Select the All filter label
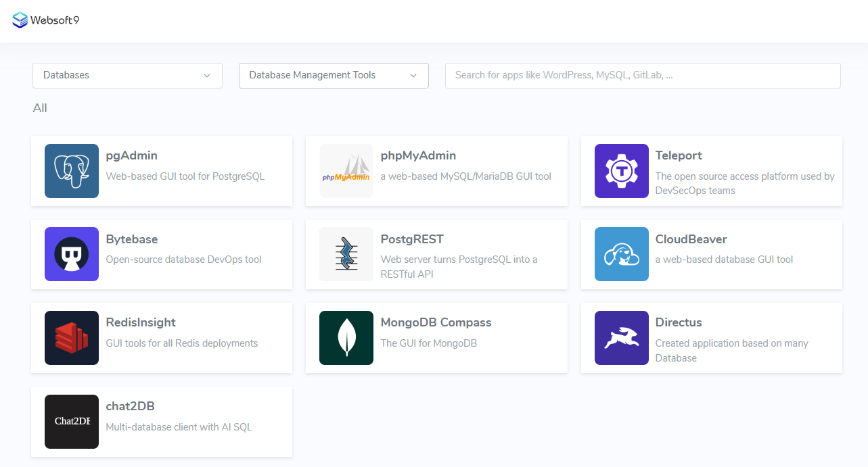This screenshot has width=868, height=467. point(40,108)
